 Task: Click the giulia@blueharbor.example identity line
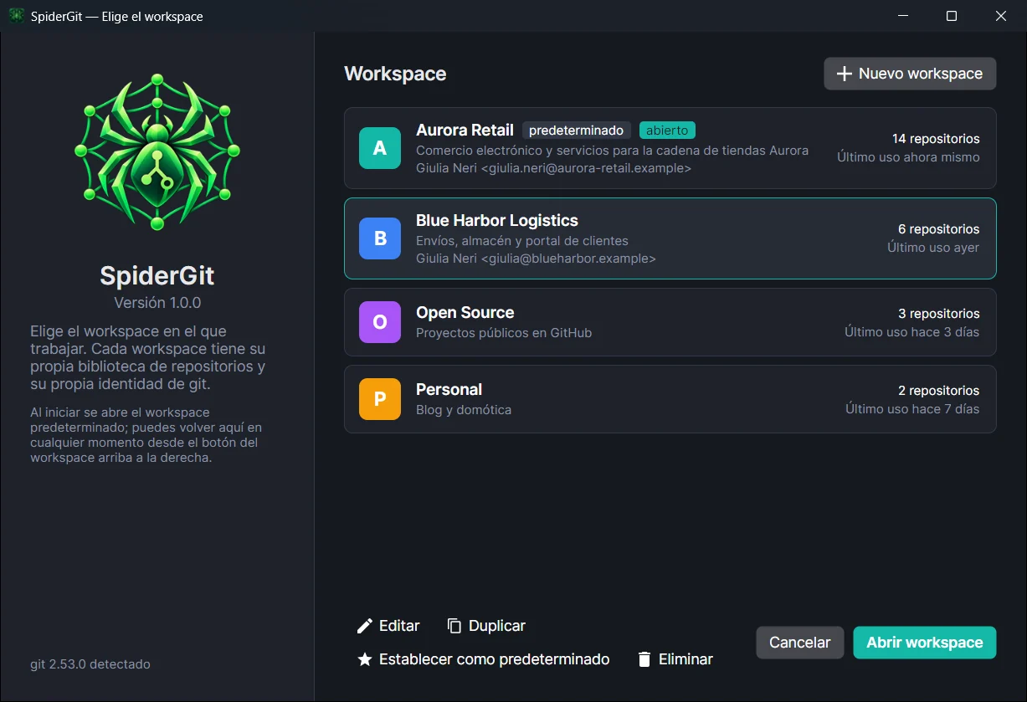click(536, 259)
